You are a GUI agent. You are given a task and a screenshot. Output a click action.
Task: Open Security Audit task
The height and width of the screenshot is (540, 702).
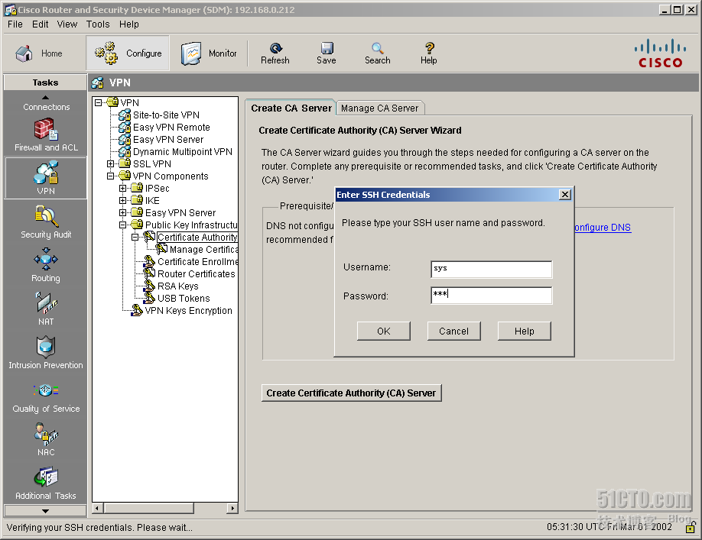[x=46, y=221]
